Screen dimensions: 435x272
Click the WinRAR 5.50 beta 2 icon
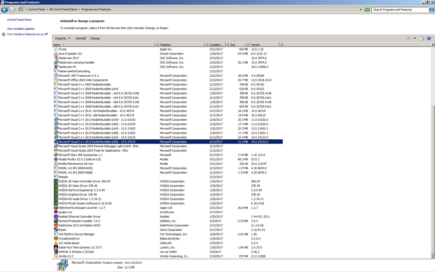tap(56, 252)
